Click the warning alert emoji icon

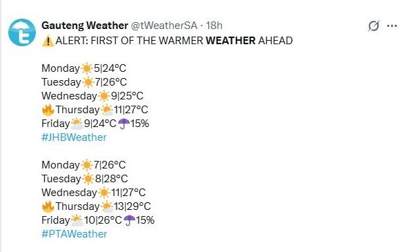tap(48, 41)
